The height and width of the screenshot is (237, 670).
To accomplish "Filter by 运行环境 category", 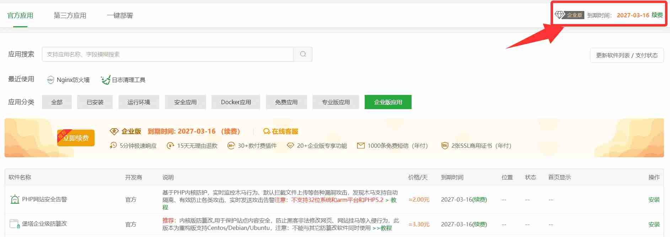I will 139,102.
